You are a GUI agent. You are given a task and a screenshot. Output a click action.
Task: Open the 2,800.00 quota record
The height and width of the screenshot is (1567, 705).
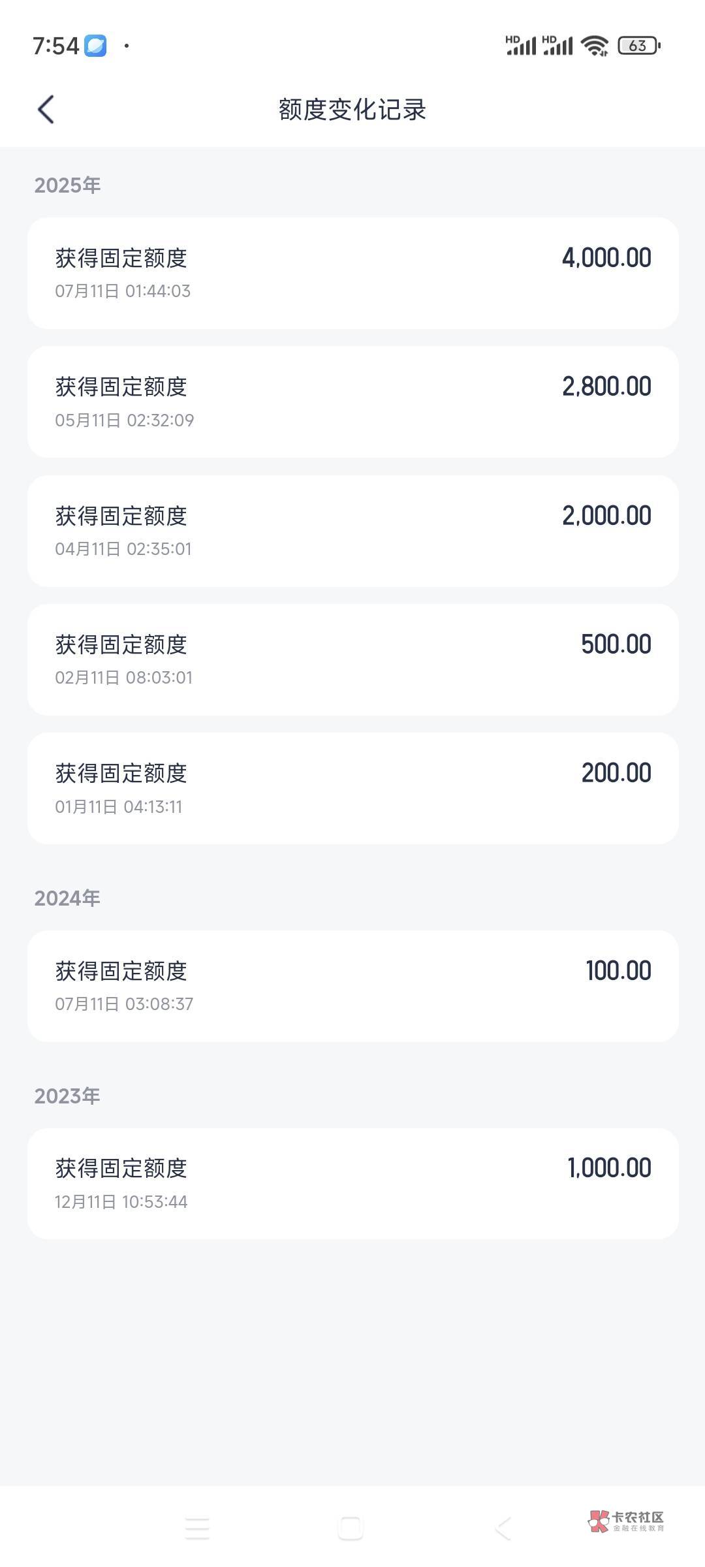click(x=352, y=402)
